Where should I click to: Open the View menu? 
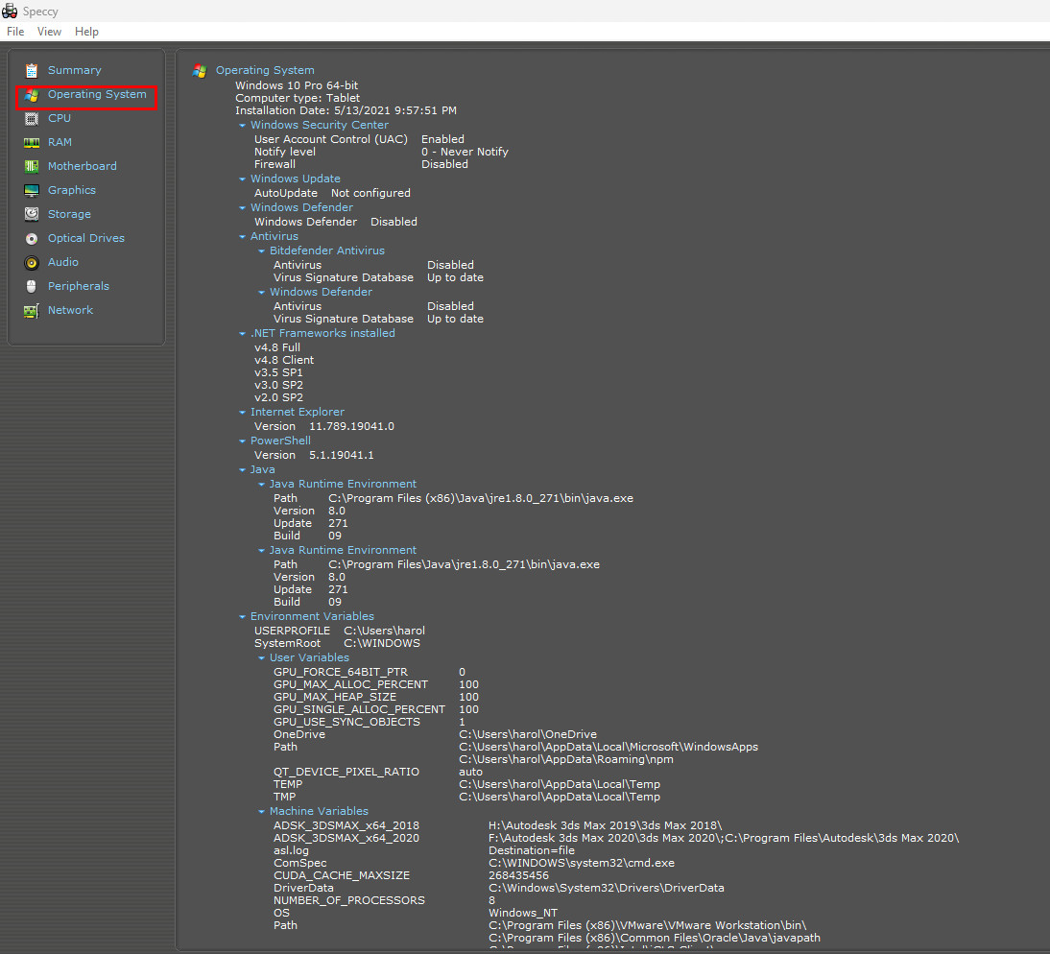coord(49,32)
